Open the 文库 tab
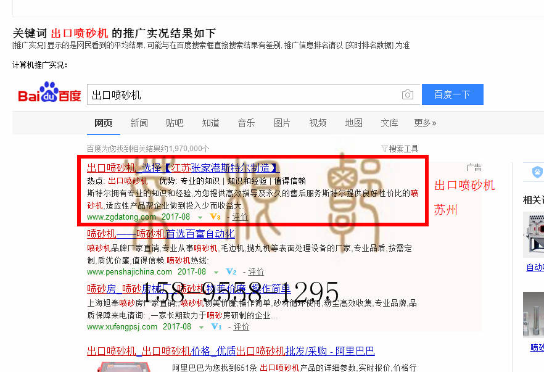The height and width of the screenshot is (372, 544). pyautogui.click(x=389, y=123)
